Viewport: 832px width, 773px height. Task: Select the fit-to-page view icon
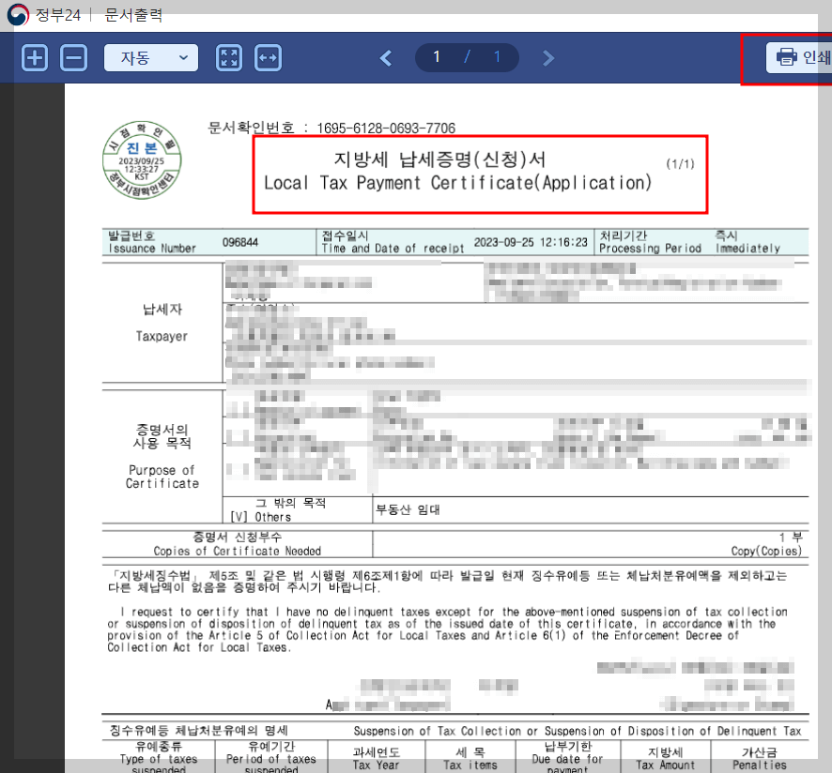228,57
